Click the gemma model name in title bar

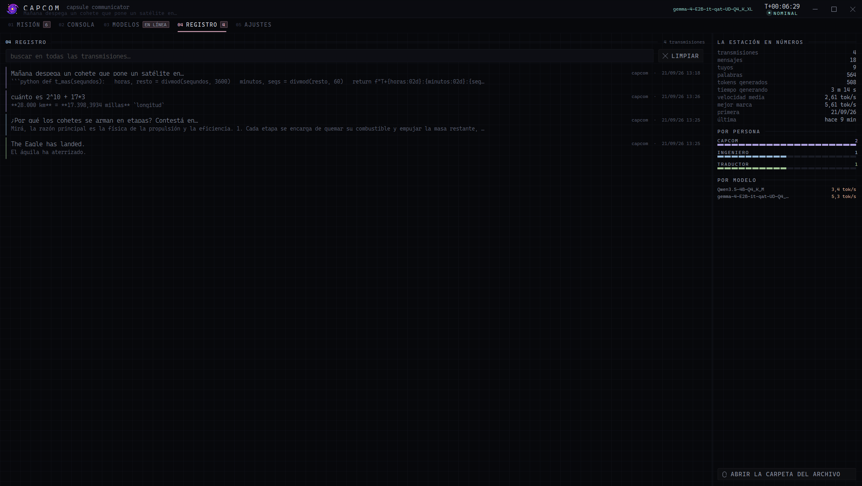point(712,9)
